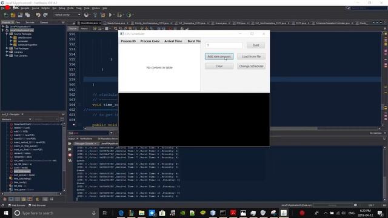Viewport: 388px width, 218px height.
Task: Open the ReadyQueue.java editor tab
Action: click(116, 23)
